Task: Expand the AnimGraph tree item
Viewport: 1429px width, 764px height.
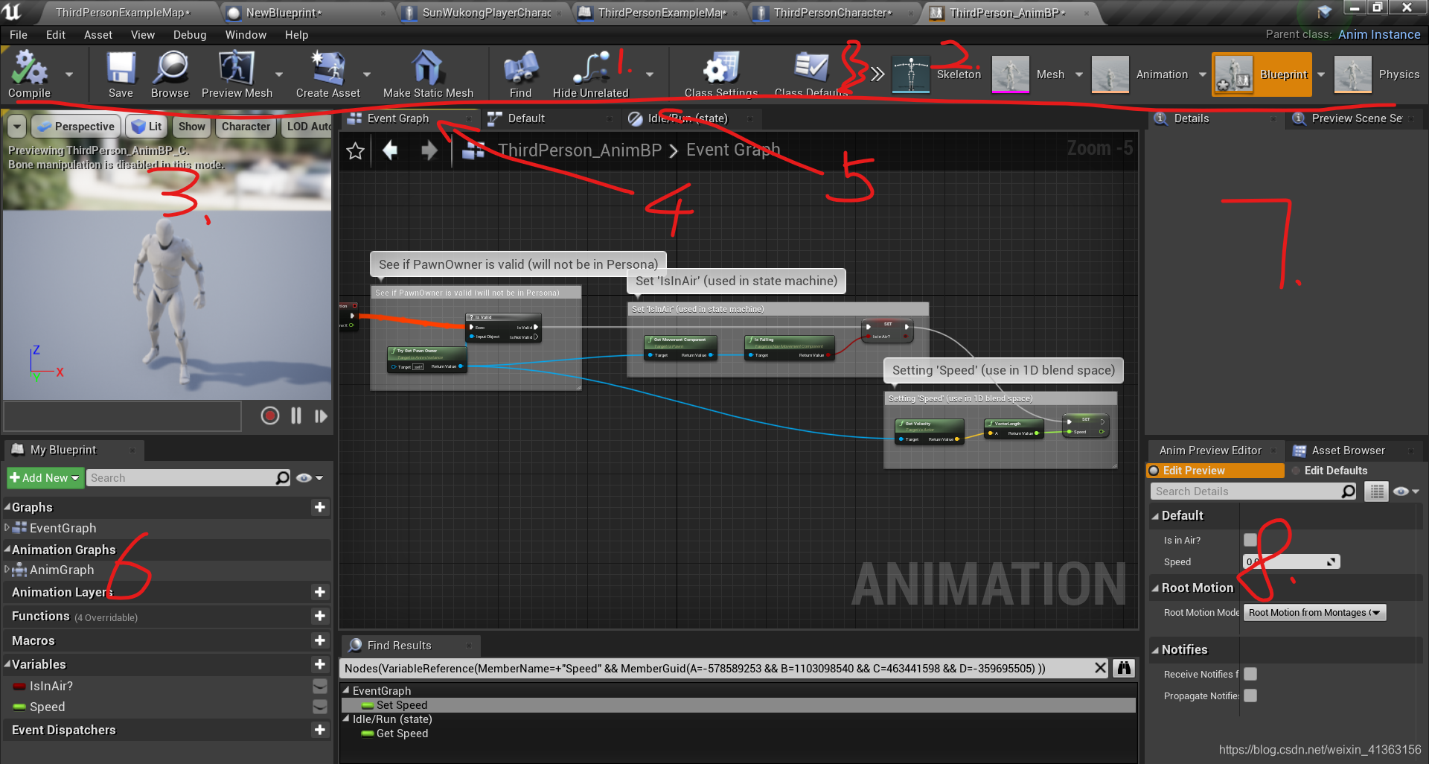Action: click(x=7, y=570)
